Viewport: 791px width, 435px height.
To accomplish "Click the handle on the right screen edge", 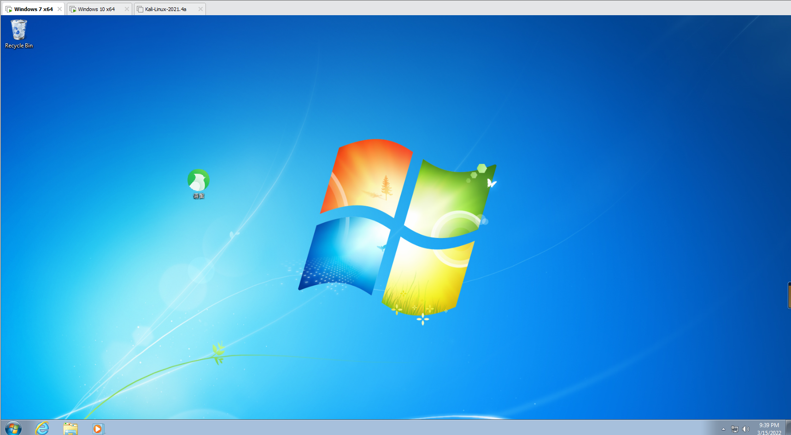I will (x=789, y=295).
